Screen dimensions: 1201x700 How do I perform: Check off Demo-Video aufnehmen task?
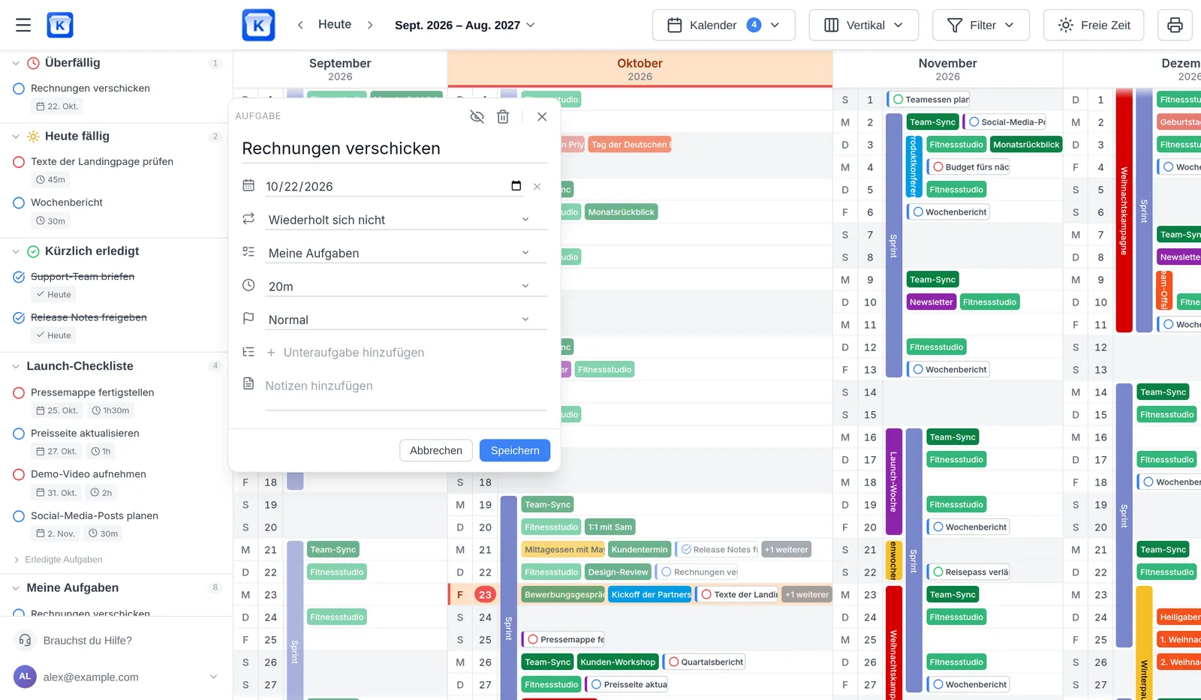[x=20, y=474]
